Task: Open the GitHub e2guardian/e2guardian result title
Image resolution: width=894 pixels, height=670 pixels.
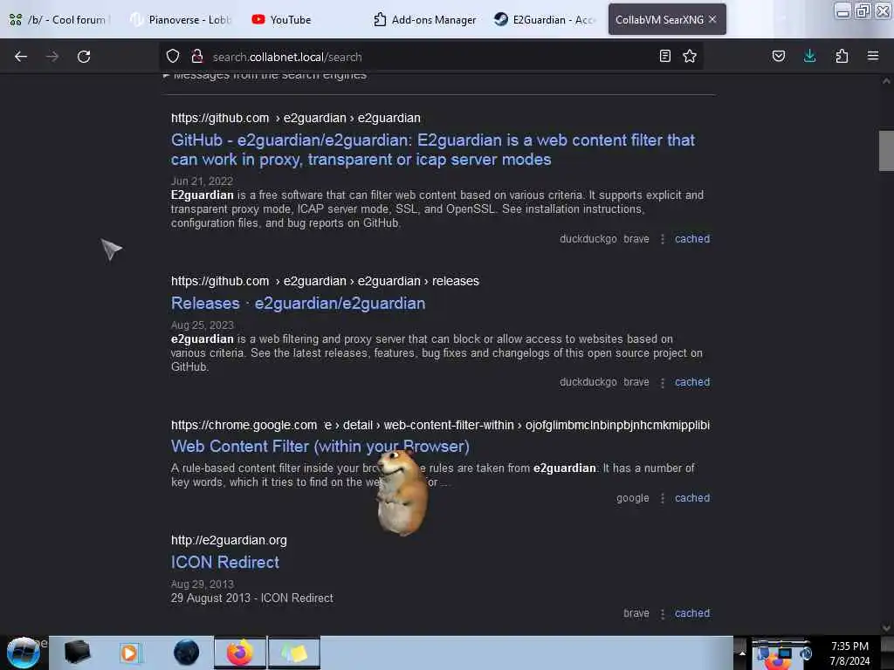Action: (x=433, y=150)
